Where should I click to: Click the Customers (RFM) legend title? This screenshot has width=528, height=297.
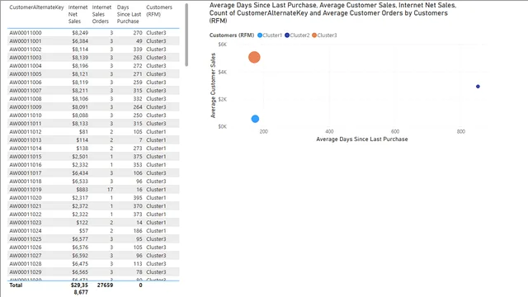(x=232, y=35)
